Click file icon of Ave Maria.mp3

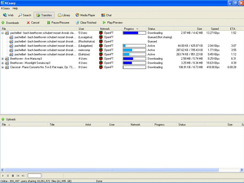7,59
